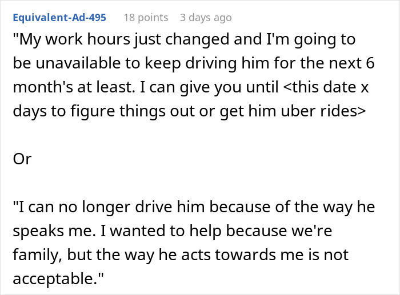Click the words "speaks me."
Screen dimensions: 400x295
tap(43, 231)
